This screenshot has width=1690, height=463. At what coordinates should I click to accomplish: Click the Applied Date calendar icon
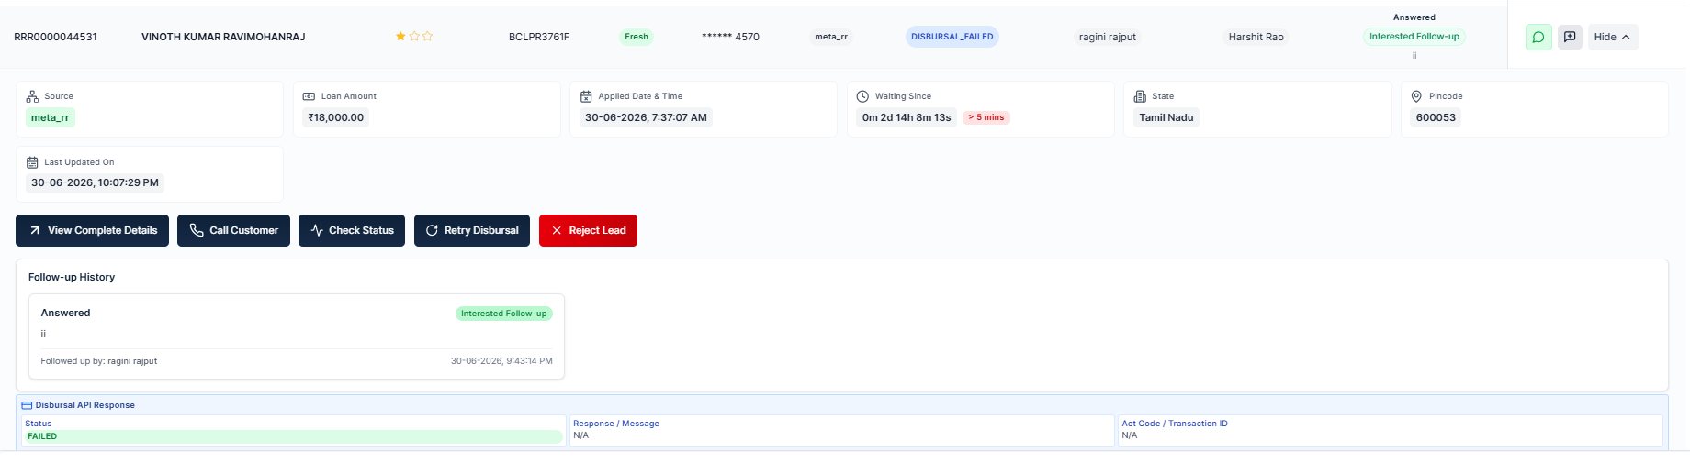[x=586, y=96]
